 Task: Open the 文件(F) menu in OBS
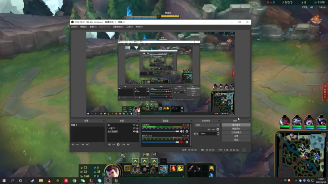pos(74,27)
